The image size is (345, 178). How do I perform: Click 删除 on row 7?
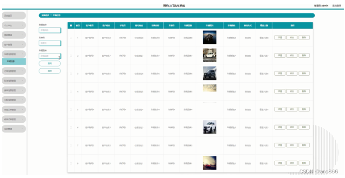[x=304, y=145]
